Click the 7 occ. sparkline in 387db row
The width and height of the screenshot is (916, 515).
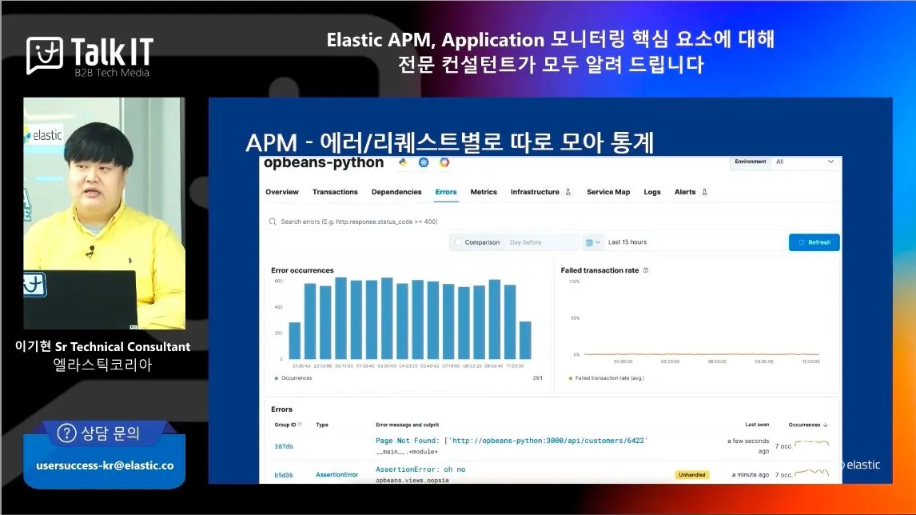[812, 445]
